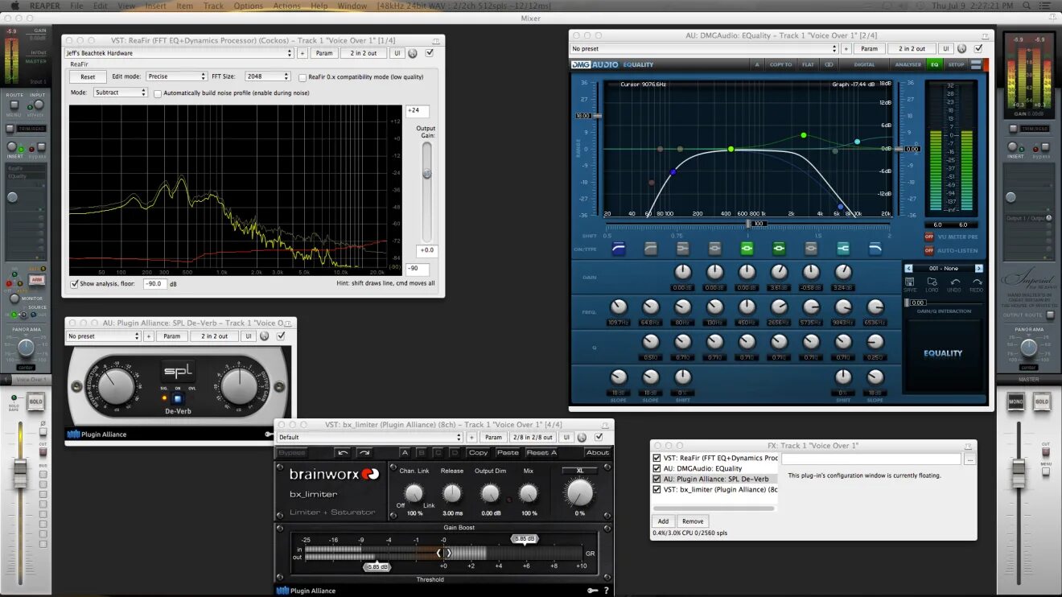1062x597 pixels.
Task: Open the FFT Size dropdown showing 2048
Action: point(265,76)
